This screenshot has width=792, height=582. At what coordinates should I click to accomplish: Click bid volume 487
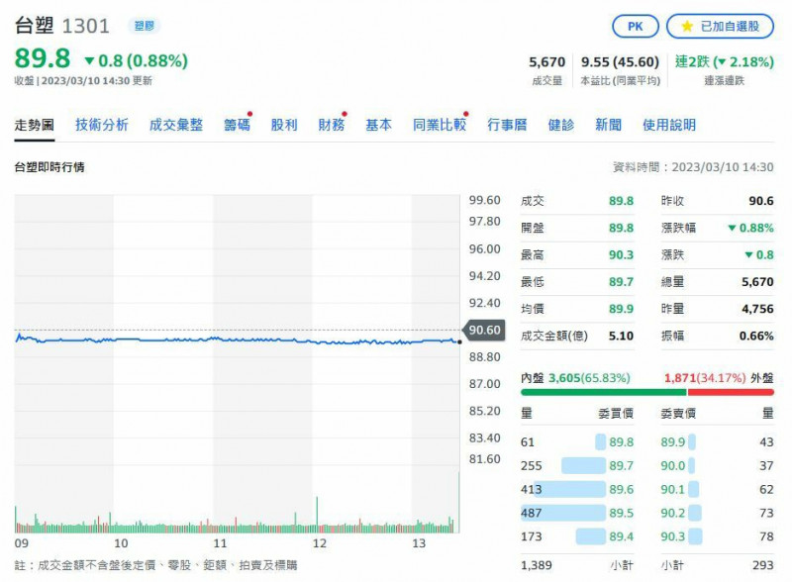532,513
